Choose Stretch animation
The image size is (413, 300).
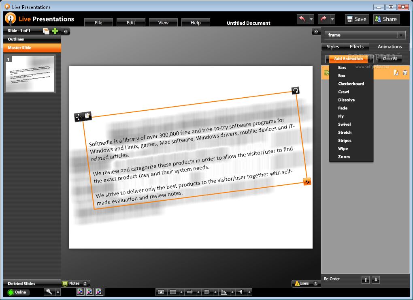pyautogui.click(x=351, y=133)
